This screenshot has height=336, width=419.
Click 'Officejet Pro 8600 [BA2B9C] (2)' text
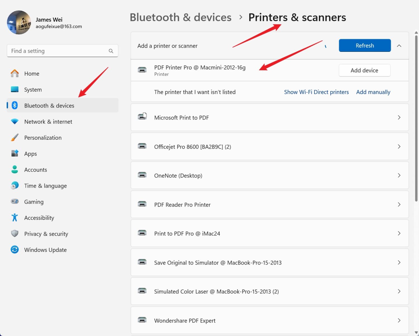[x=193, y=147]
